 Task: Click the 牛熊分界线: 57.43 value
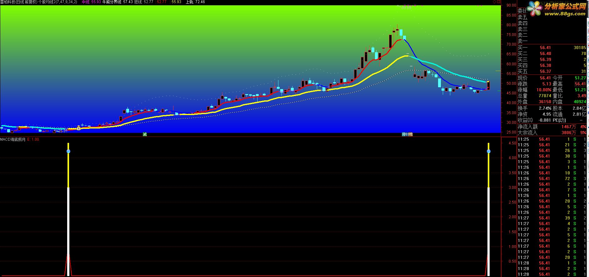point(117,2)
